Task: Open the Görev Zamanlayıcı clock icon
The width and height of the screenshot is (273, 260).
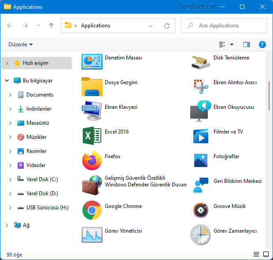Action: point(201,235)
